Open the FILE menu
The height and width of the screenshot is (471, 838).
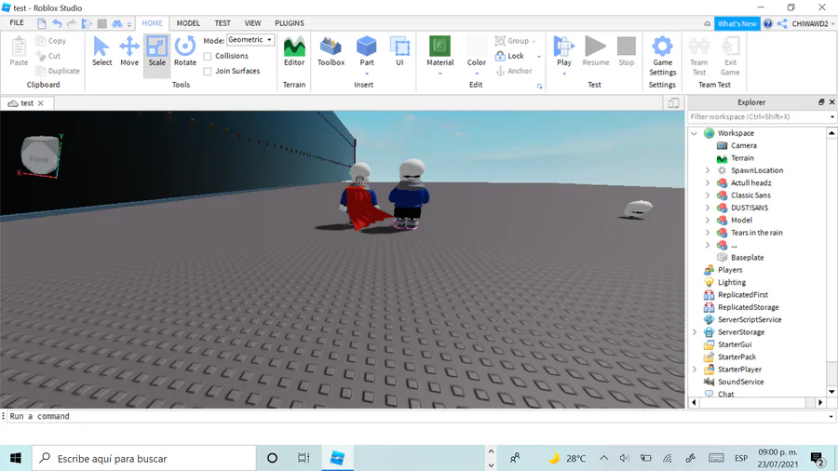coord(17,23)
